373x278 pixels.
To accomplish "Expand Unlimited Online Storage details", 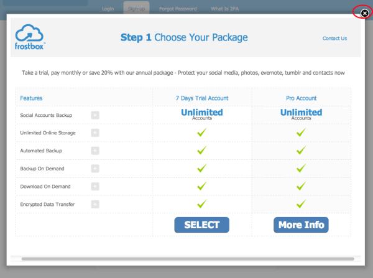I will (95, 132).
